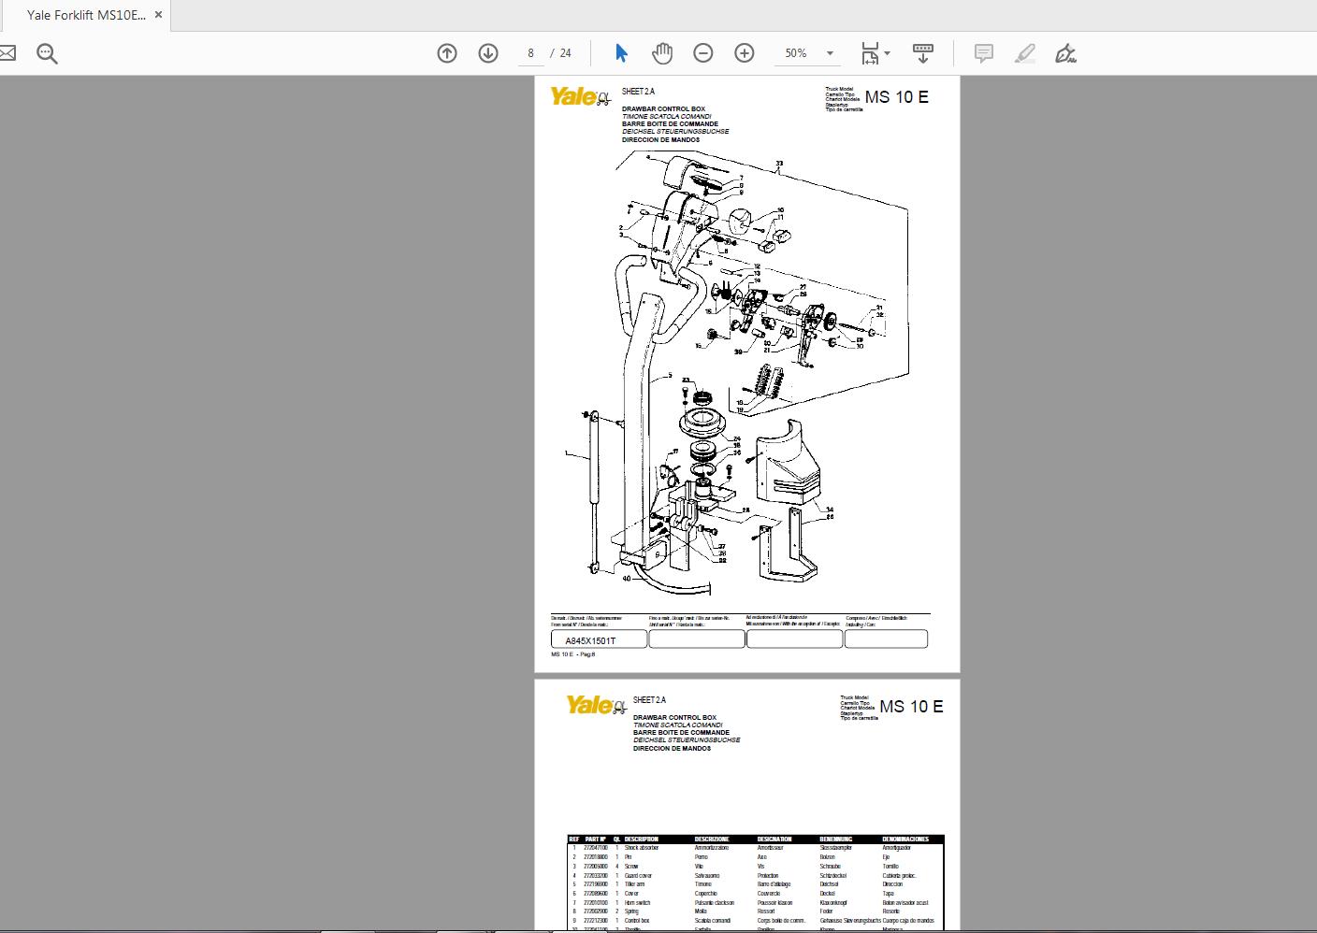1317x933 pixels.
Task: Click the SHEET 2.A label on second page
Action: click(649, 700)
